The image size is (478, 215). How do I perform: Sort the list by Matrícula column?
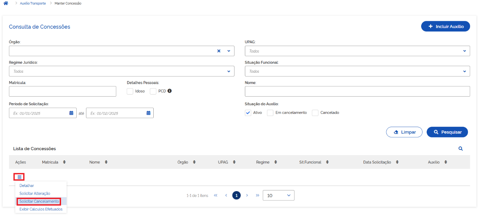[x=64, y=162]
